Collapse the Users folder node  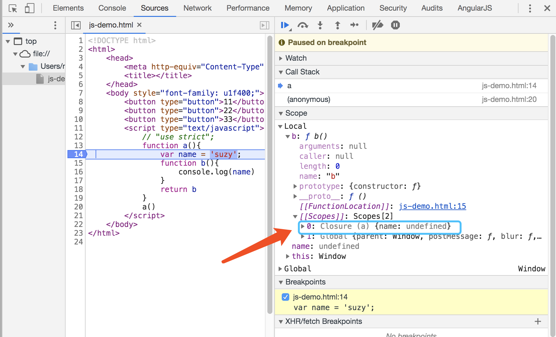[x=22, y=66]
